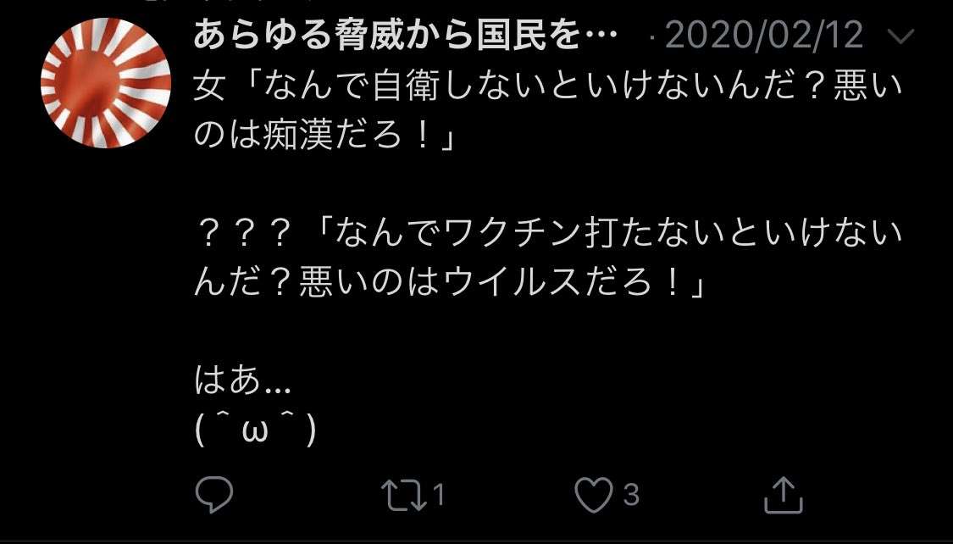This screenshot has width=953, height=544.
Task: Select the はあ... line of the tweet
Action: 243,381
